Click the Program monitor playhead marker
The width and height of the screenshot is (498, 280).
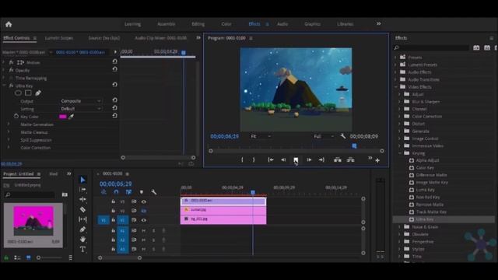(355, 146)
